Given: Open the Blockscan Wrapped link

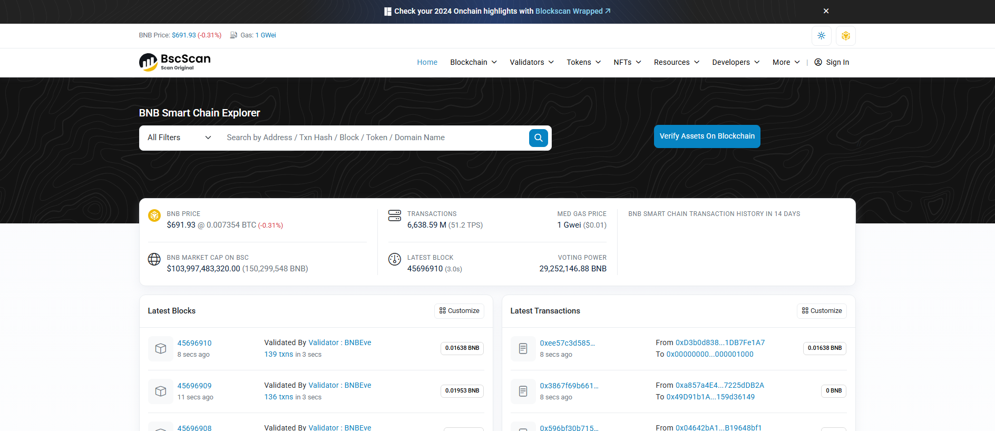Looking at the screenshot, I should click(573, 11).
